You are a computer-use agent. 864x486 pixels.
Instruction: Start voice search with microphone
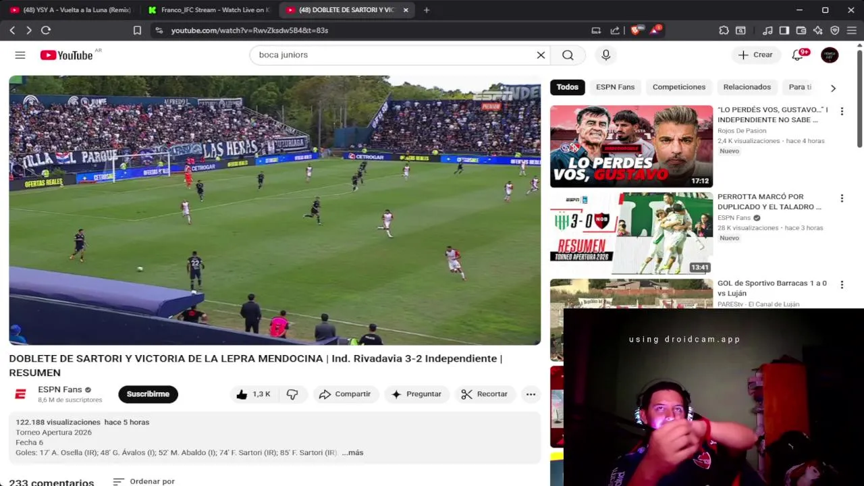[x=605, y=55]
